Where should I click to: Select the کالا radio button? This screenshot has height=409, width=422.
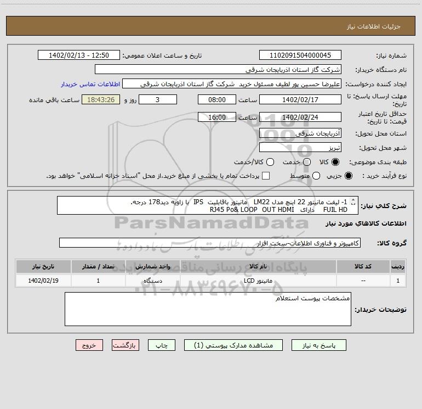[335, 162]
